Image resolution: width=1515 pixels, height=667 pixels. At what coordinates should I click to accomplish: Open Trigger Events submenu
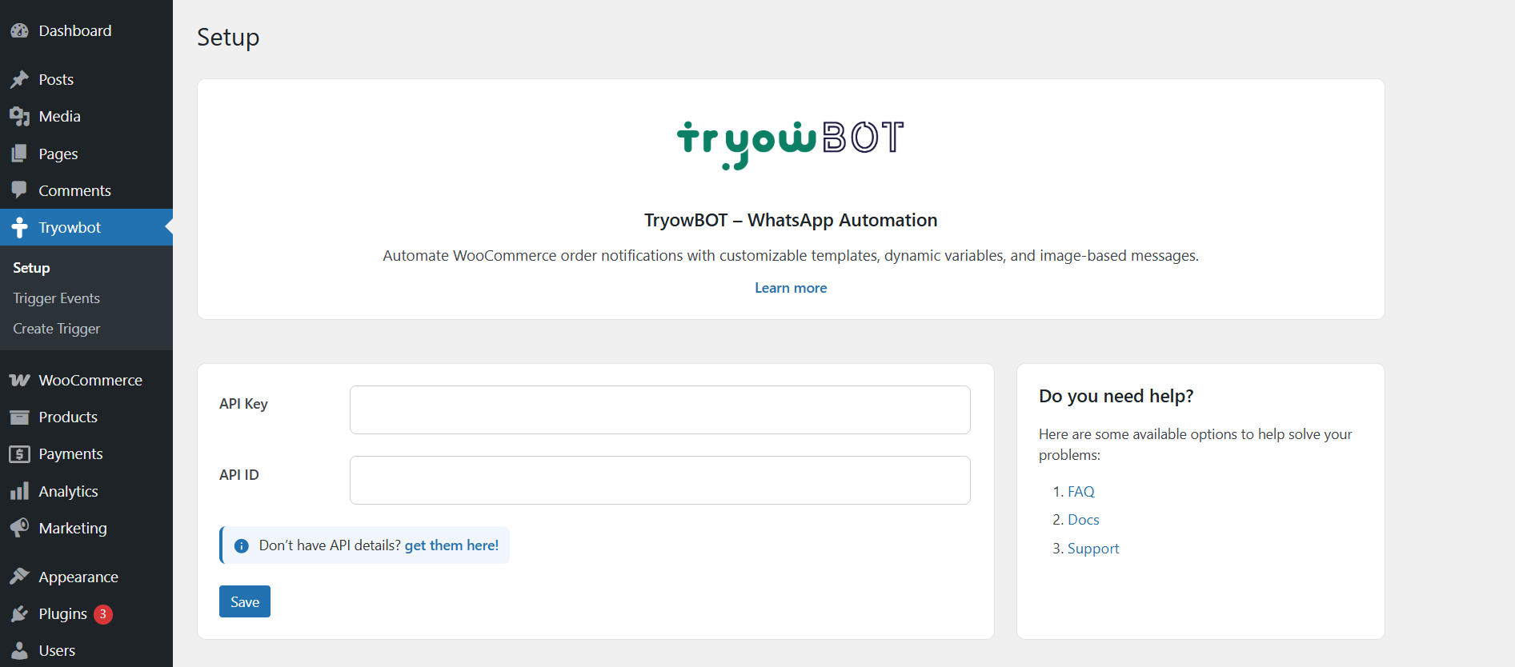pyautogui.click(x=56, y=298)
